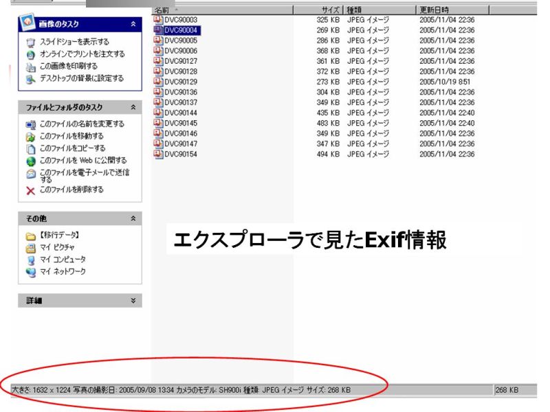Click the 【移行データ】 folder icon
Screen dimensions: 550x412
31,236
